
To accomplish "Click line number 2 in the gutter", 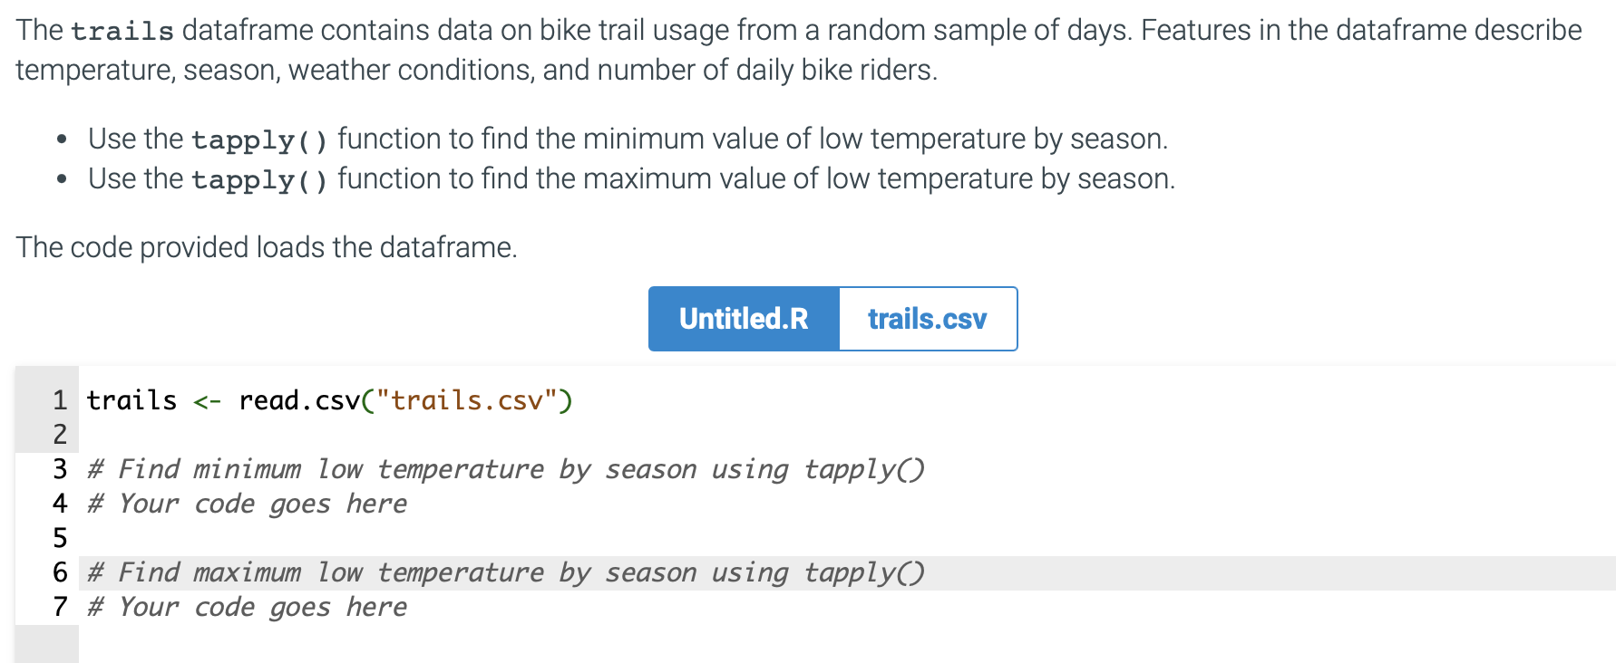I will [58, 435].
